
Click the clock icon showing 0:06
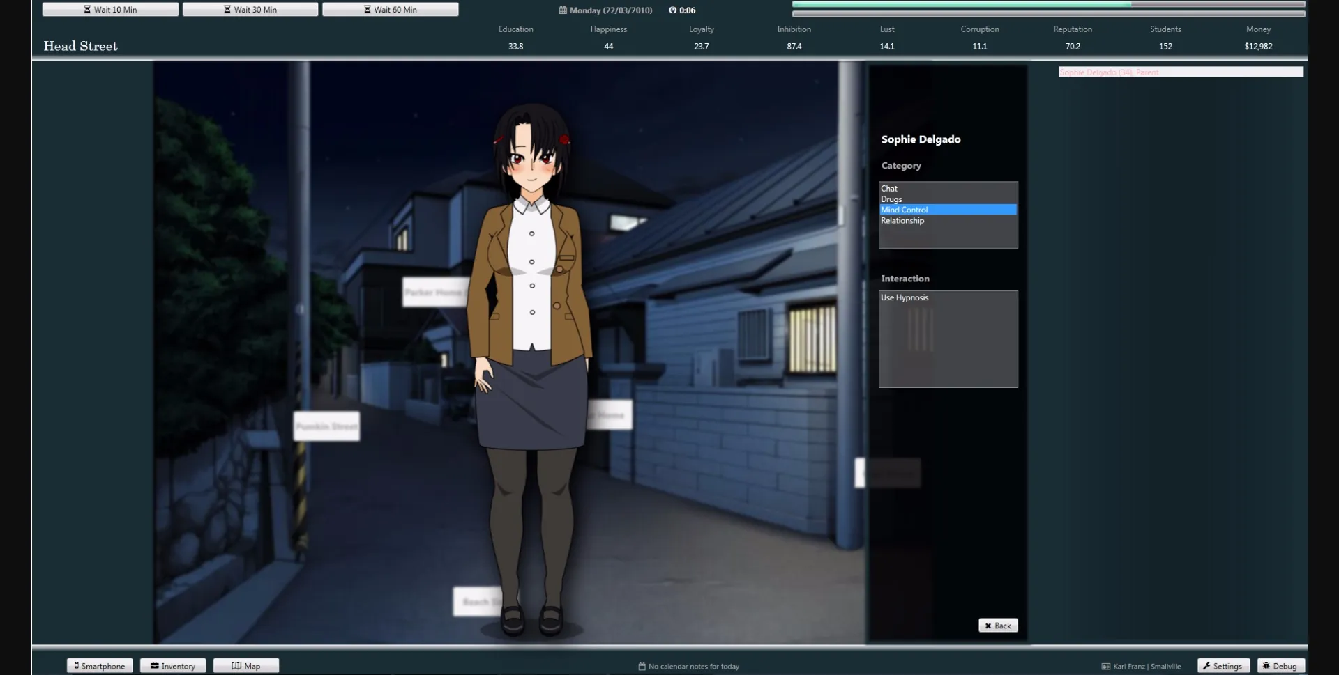click(x=672, y=10)
